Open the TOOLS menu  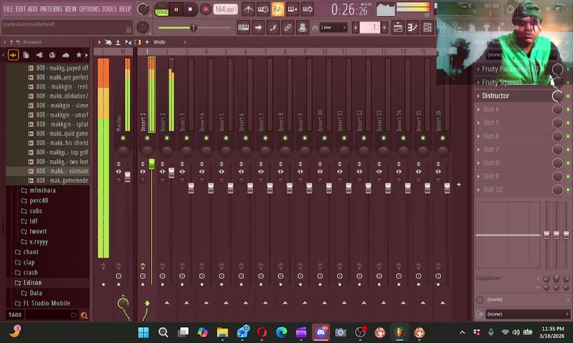pos(109,9)
